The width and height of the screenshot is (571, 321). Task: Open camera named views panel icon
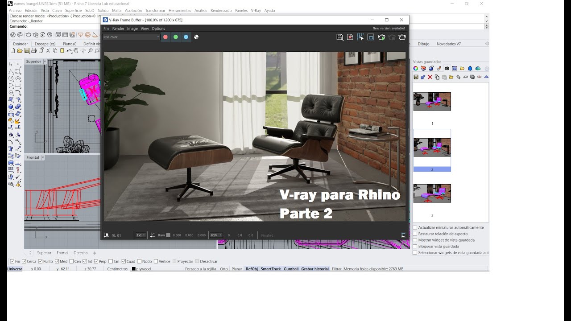coord(447,68)
